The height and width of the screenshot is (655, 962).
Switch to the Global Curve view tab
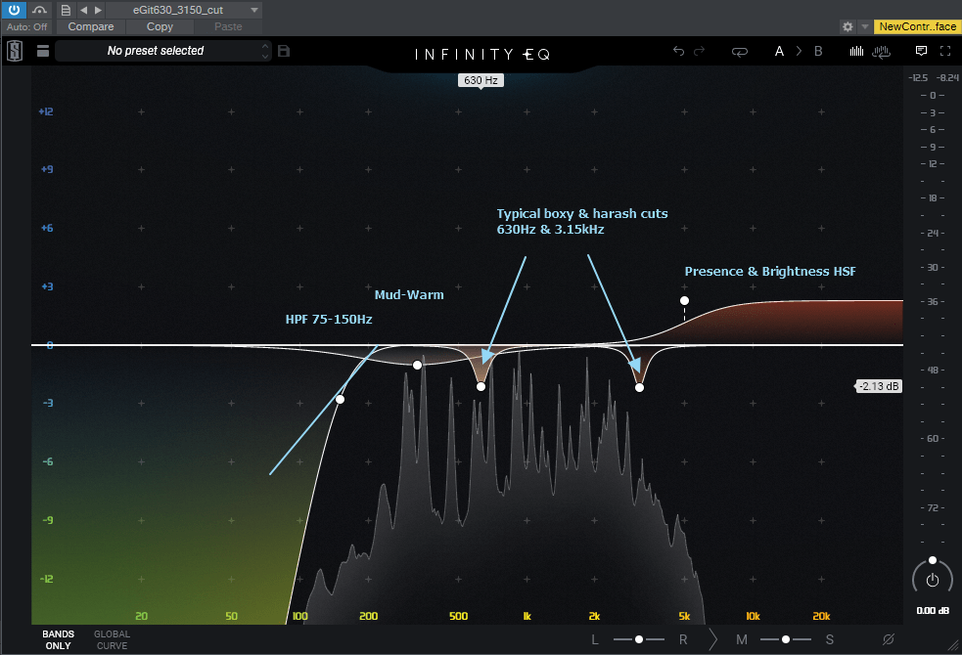click(x=112, y=639)
